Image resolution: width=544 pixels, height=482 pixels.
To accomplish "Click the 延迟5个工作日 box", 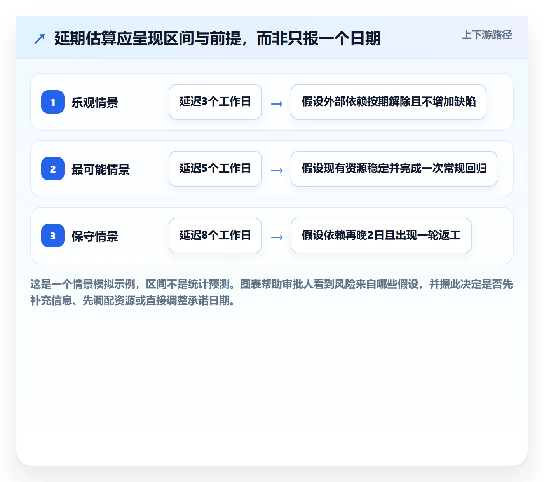I will tap(215, 169).
